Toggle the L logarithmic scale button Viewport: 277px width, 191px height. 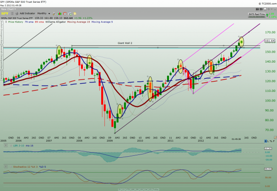click(x=268, y=141)
